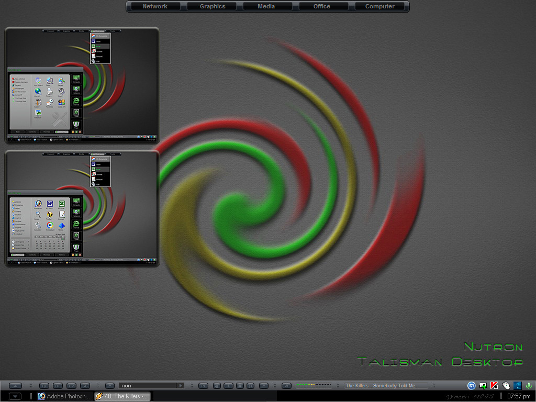Open the Maxthon browser tray icon
Viewport: 536px width, 402px height.
click(472, 386)
